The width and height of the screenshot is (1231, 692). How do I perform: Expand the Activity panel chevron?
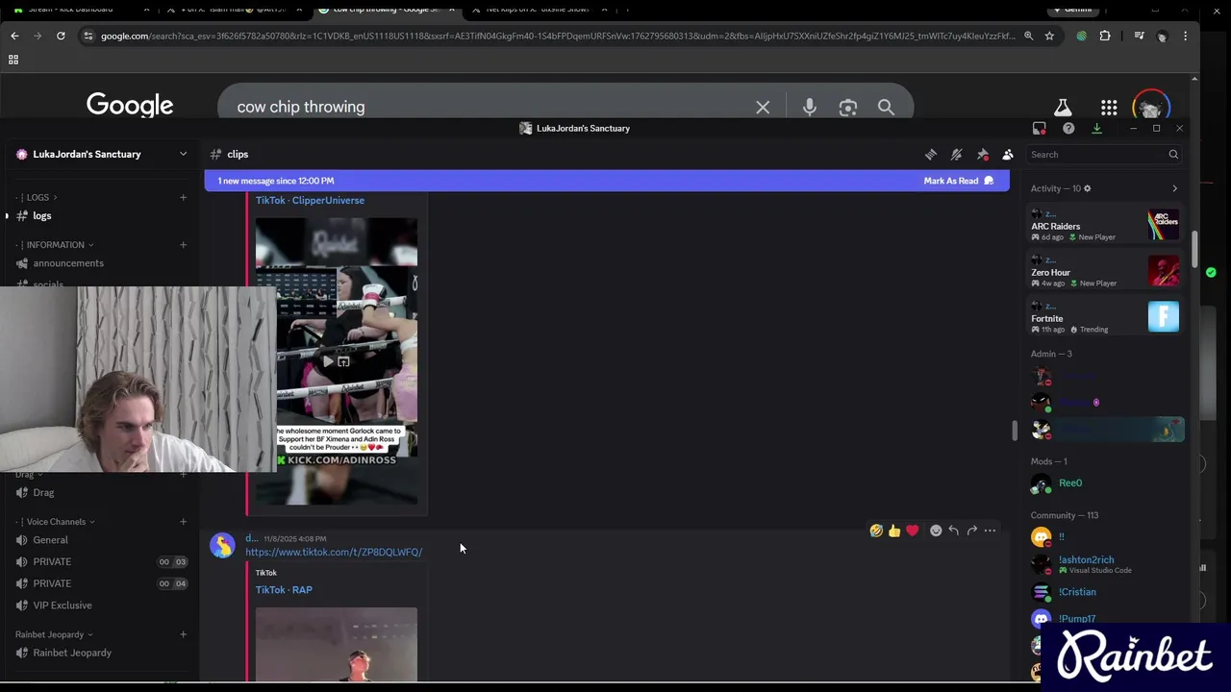pyautogui.click(x=1174, y=188)
